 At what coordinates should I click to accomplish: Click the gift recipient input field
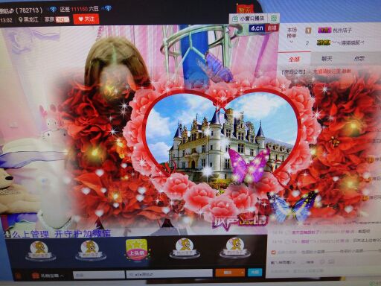pos(169,274)
